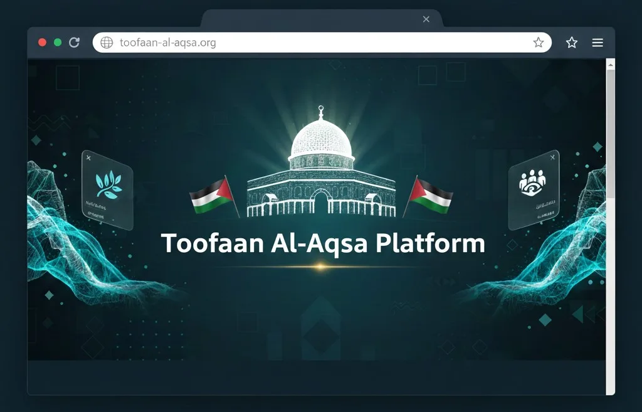This screenshot has height=412, width=642.
Task: Click the globe site-info icon in address bar
Action: [x=107, y=43]
